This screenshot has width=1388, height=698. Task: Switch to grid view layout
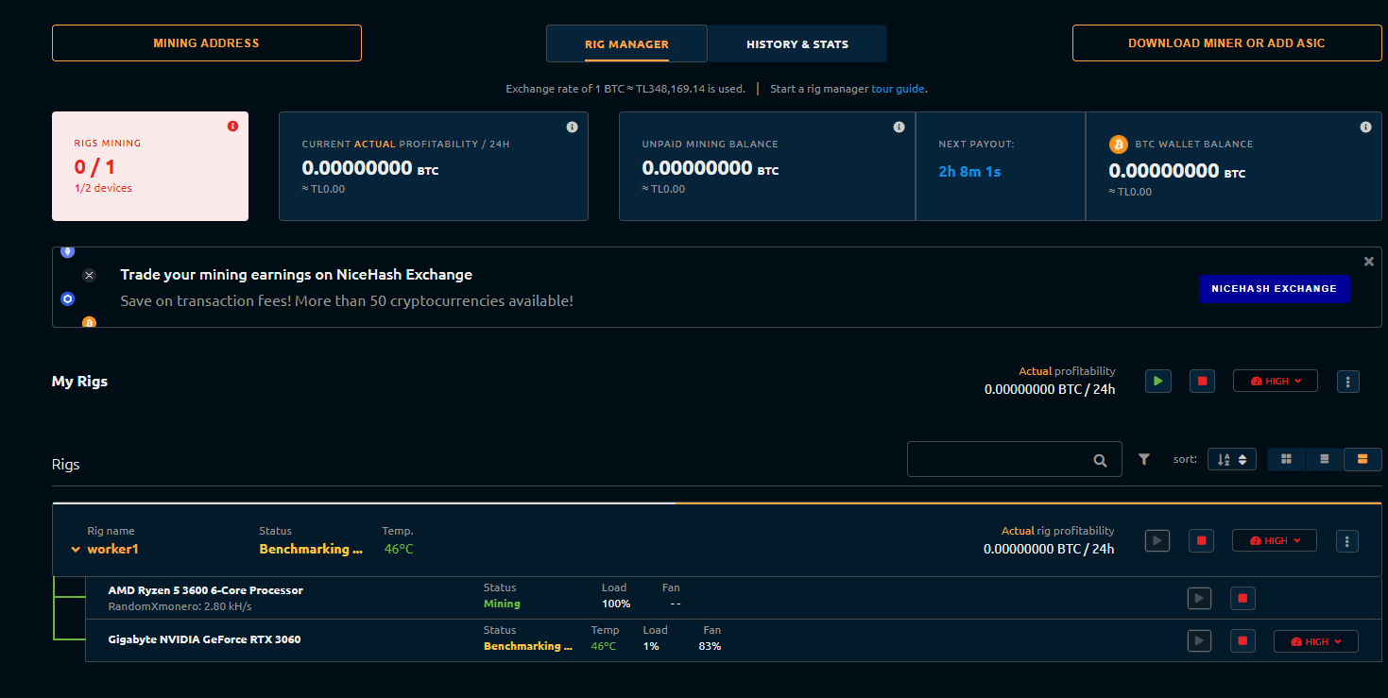(1286, 459)
